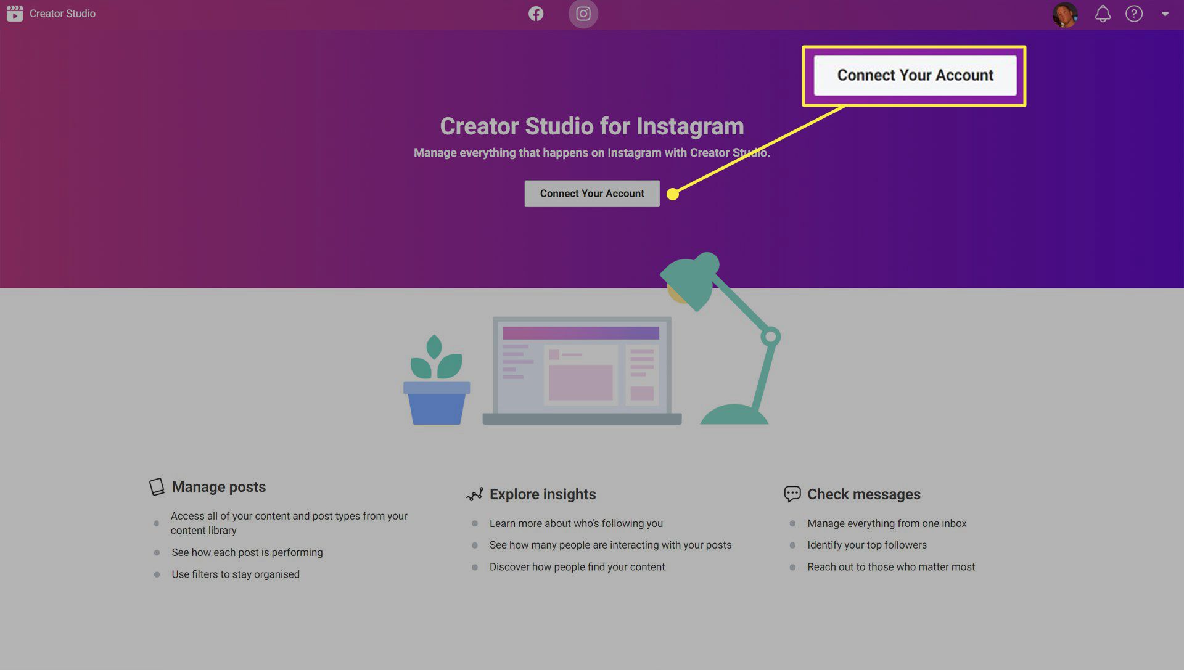This screenshot has height=670, width=1184.
Task: Click the Manage posts icon
Action: click(157, 487)
